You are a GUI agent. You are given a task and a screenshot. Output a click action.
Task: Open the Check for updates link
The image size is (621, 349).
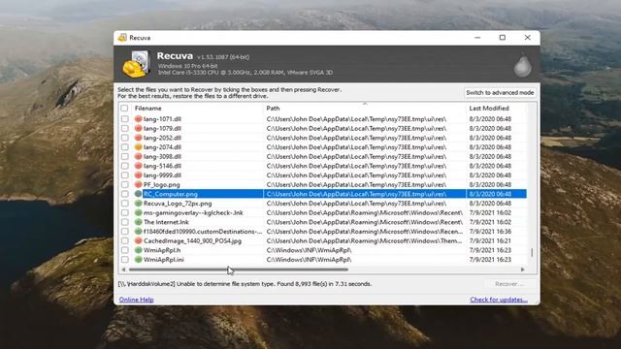499,300
